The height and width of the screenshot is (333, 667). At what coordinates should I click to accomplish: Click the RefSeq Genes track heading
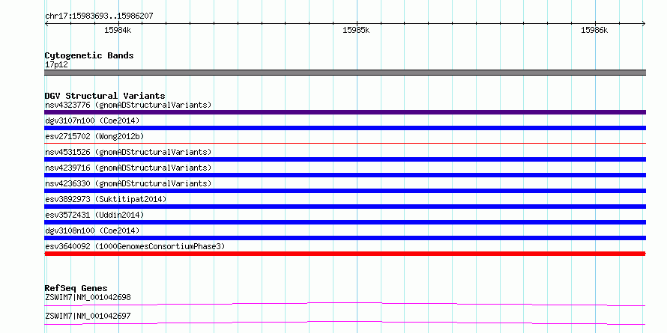pyautogui.click(x=76, y=288)
